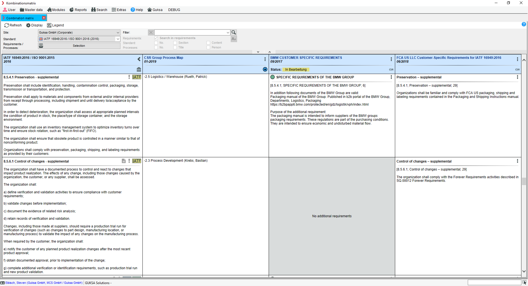This screenshot has width=528, height=286.
Task: Click CSR badge in FCA column header
Action: coord(517,70)
